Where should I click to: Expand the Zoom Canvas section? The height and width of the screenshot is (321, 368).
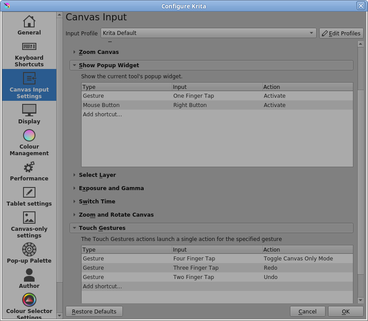pyautogui.click(x=98, y=52)
